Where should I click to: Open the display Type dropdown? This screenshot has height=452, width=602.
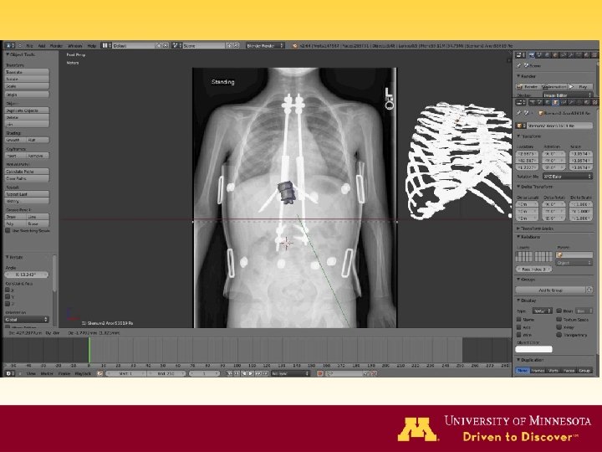tap(542, 311)
